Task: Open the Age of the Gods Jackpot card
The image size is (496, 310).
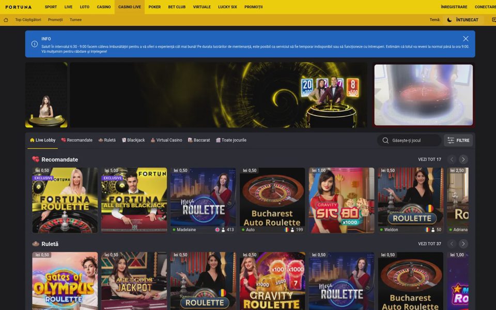Action: point(134,281)
